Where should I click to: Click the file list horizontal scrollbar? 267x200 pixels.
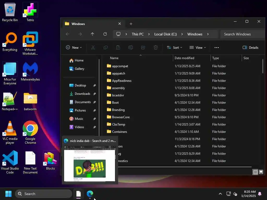click(185, 167)
